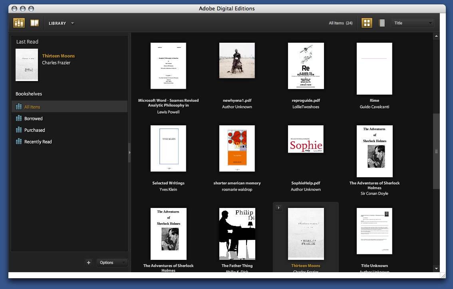453x289 pixels.
Task: Open the Options dropdown button
Action: pyautogui.click(x=112, y=263)
